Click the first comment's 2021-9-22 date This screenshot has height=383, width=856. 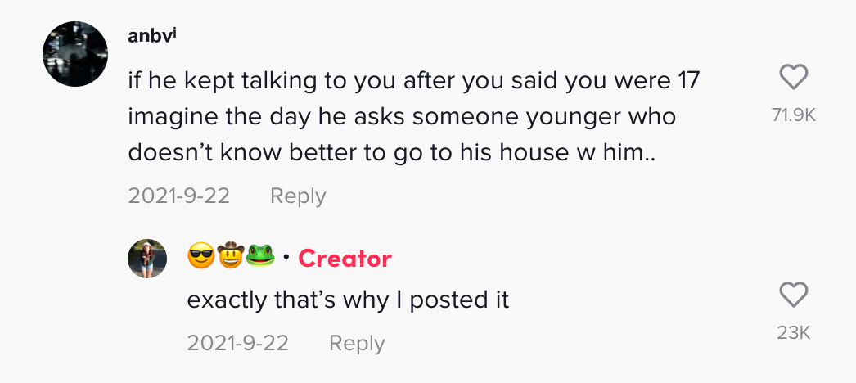(179, 196)
